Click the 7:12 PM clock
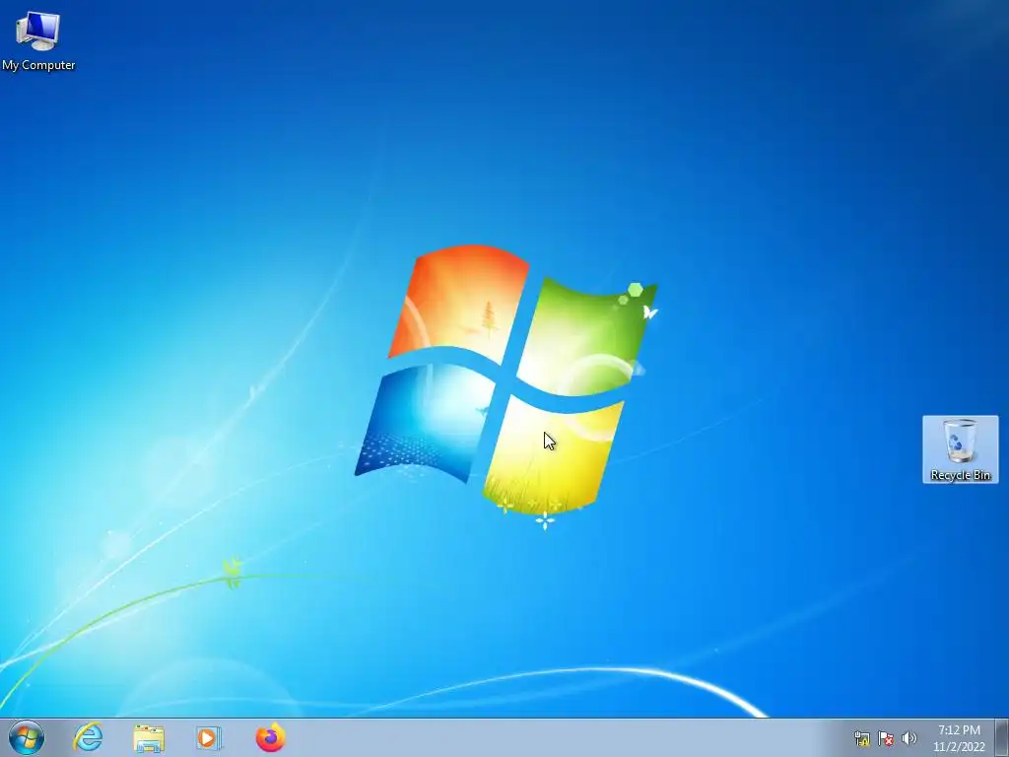The image size is (1009, 757). (x=959, y=730)
